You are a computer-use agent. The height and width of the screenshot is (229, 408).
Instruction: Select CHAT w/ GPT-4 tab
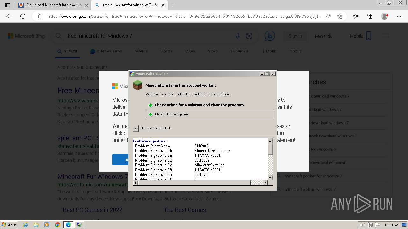[106, 51]
